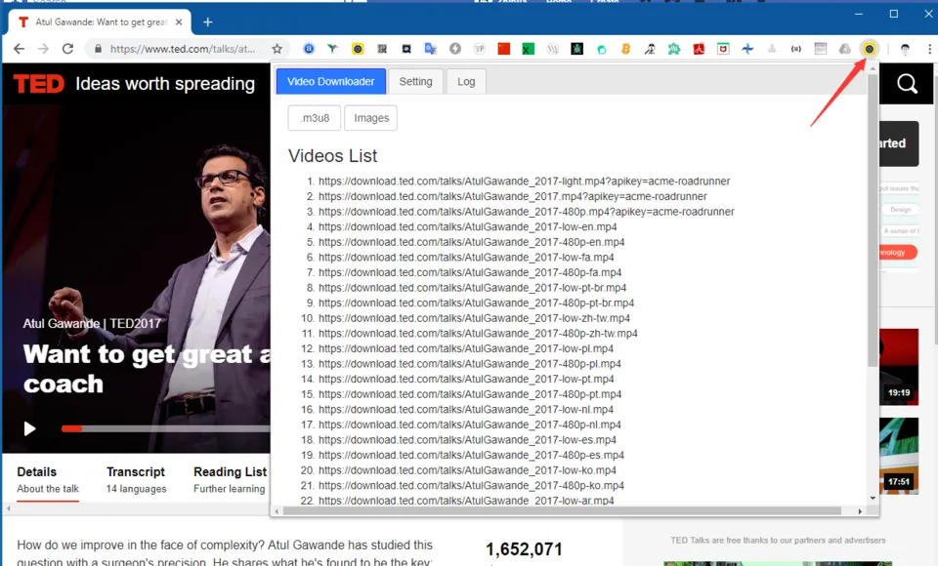938x566 pixels.
Task: Click the red Chinese flag extension icon
Action: (x=504, y=49)
